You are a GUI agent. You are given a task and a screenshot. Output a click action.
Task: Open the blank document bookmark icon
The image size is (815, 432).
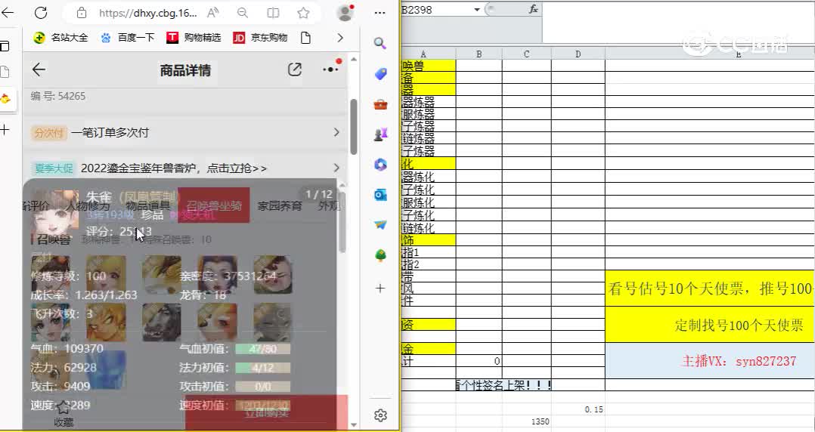click(305, 38)
